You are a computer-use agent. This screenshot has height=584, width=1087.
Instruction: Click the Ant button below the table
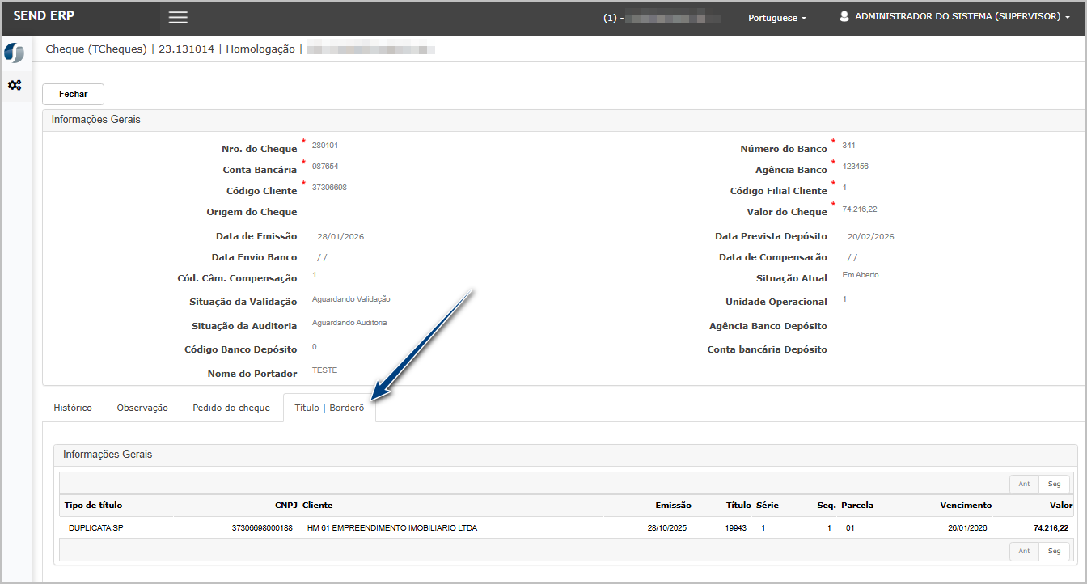(x=1024, y=551)
